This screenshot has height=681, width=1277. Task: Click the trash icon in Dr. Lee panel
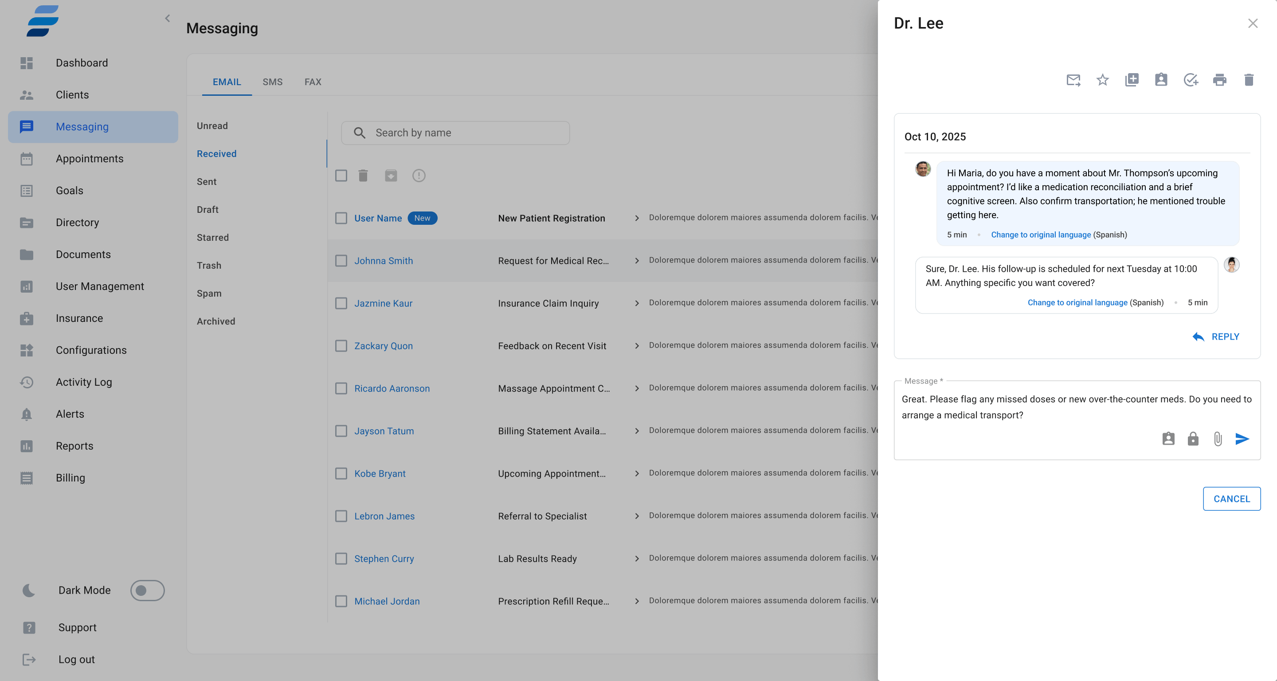click(x=1249, y=80)
